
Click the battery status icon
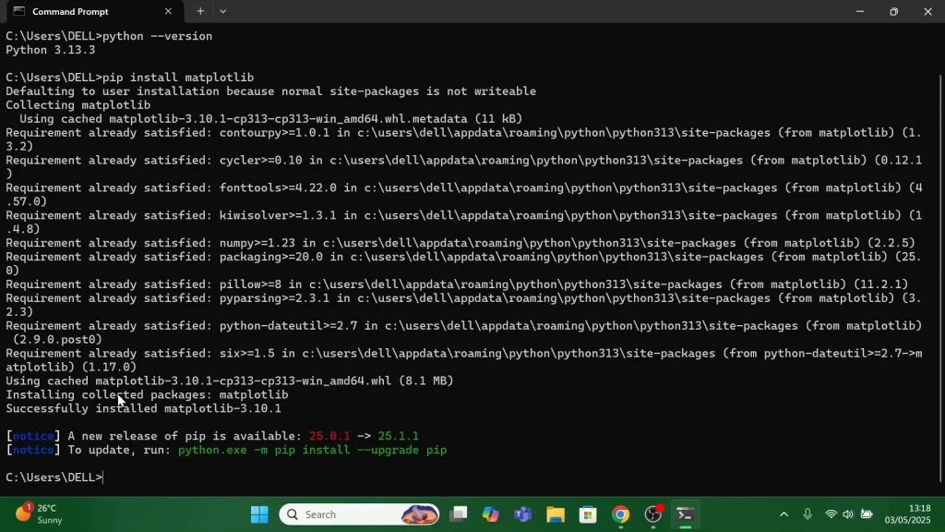[x=867, y=514]
